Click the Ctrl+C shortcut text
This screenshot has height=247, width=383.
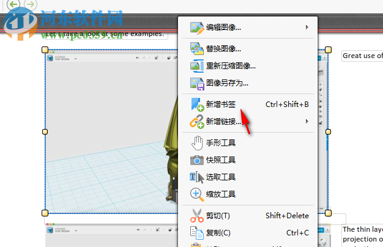click(297, 233)
